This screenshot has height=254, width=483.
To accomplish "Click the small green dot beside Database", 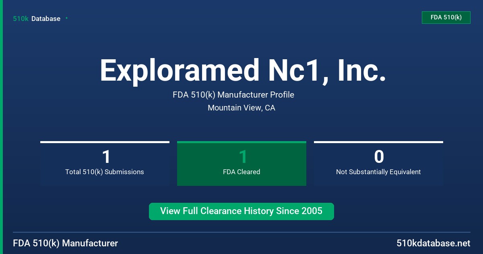I will [x=66, y=18].
